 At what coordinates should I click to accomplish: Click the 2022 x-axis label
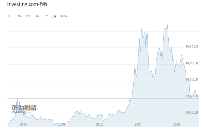[x=177, y=124]
